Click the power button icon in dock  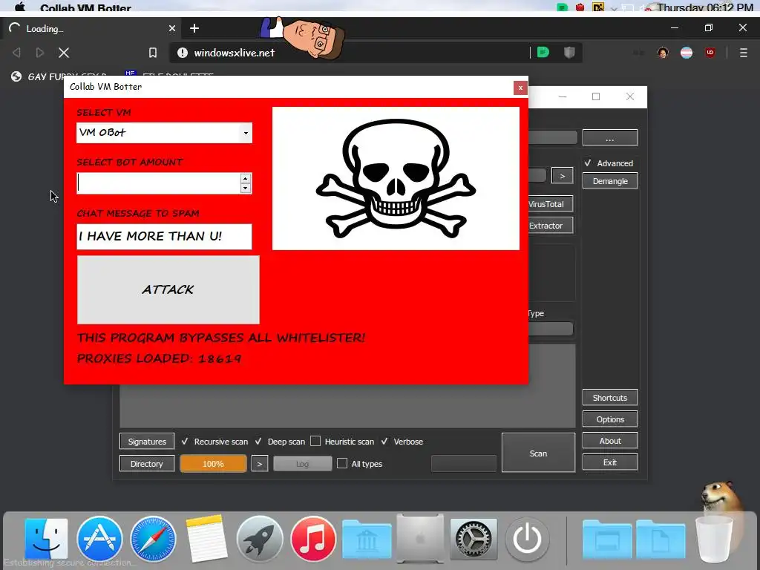coord(527,539)
